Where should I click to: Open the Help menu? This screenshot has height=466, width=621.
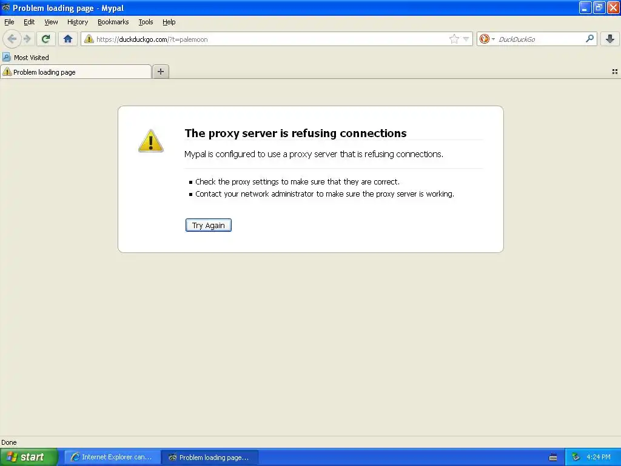tap(169, 22)
